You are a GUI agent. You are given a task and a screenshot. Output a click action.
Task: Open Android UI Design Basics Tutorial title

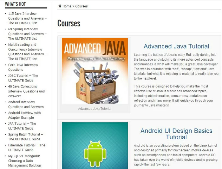pyautogui.click(x=176, y=134)
